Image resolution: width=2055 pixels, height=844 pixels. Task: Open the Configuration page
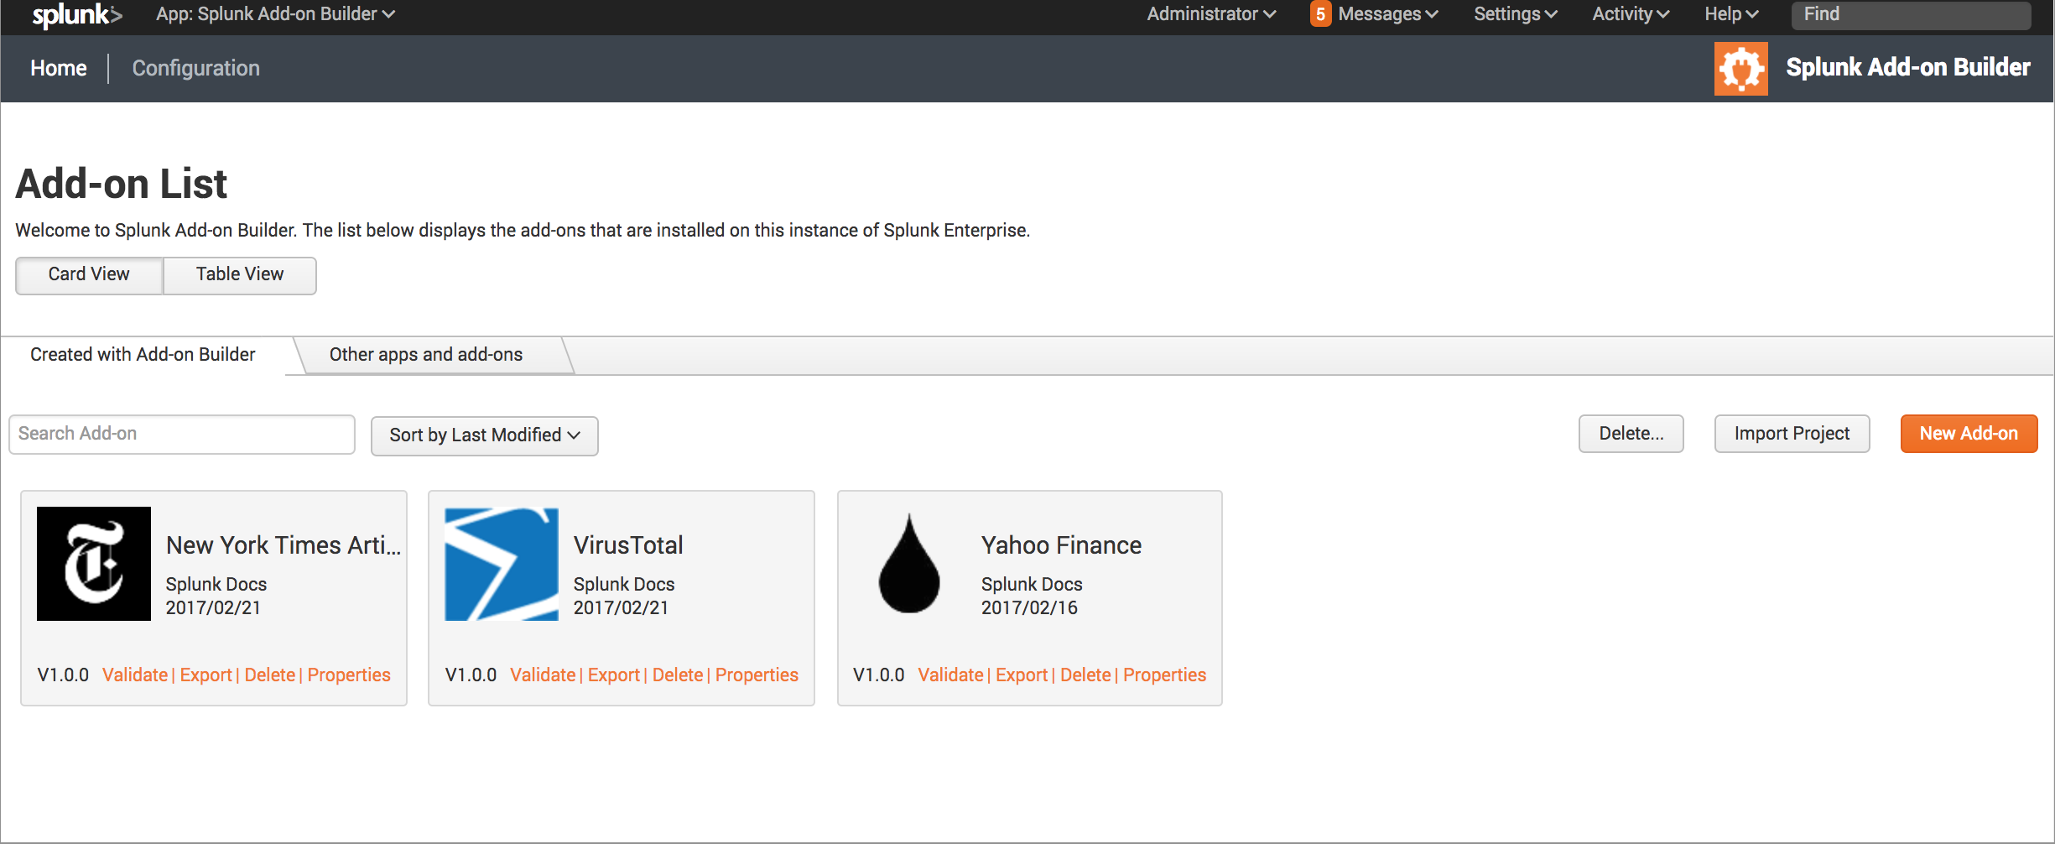coord(195,68)
